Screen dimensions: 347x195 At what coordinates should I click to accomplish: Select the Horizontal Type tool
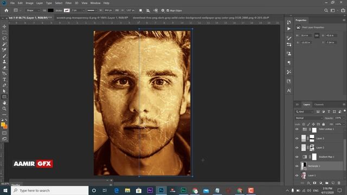(4, 80)
